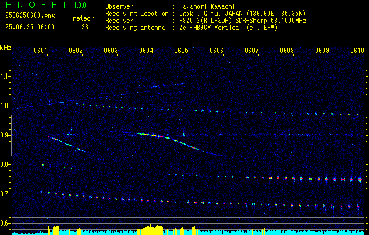Click receiver text R820T2(RTL-SDR) SDR-Sharp 53.1000MHz

tap(243, 21)
